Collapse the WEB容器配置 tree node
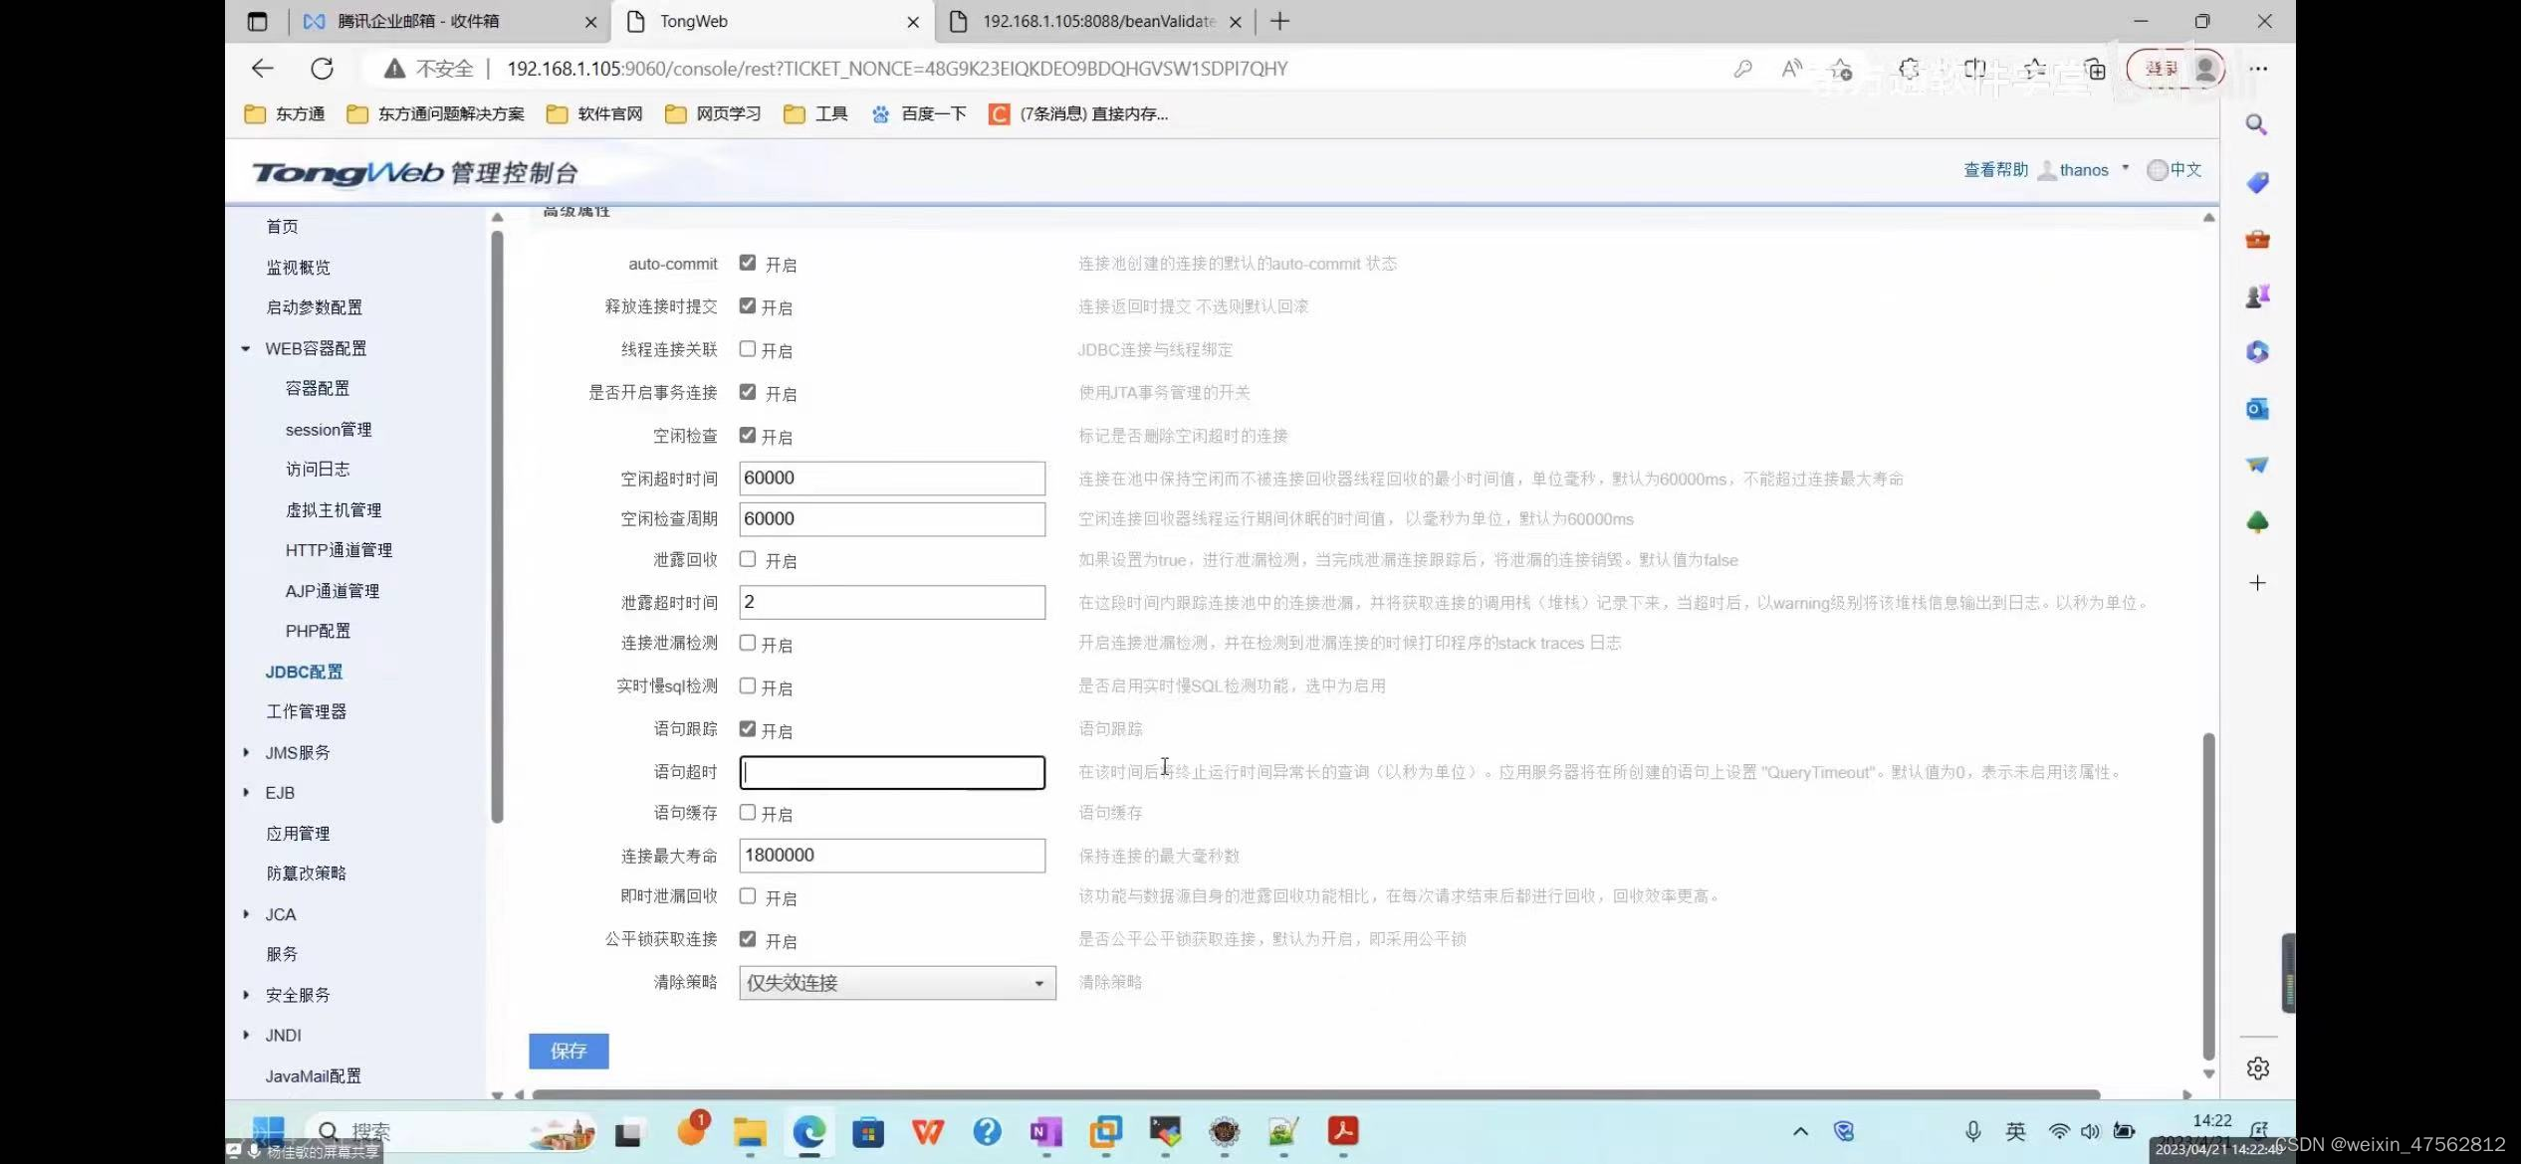 [x=246, y=348]
